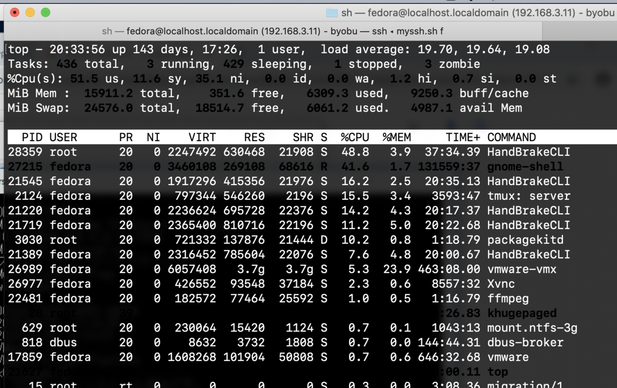The height and width of the screenshot is (388, 617).
Task: Click PID 3030 in the process list
Action: point(29,239)
